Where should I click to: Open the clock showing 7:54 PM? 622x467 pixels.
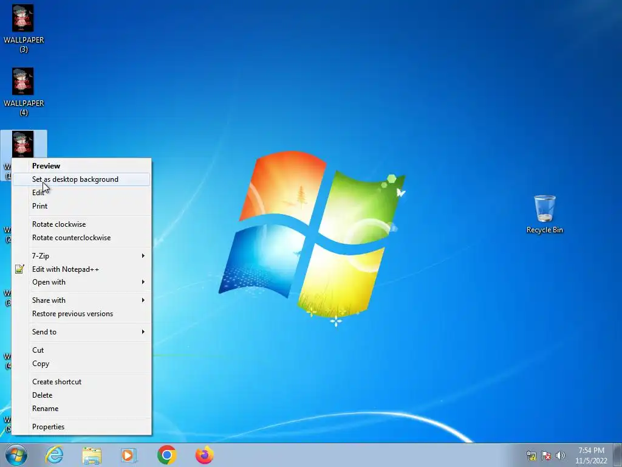(x=591, y=455)
